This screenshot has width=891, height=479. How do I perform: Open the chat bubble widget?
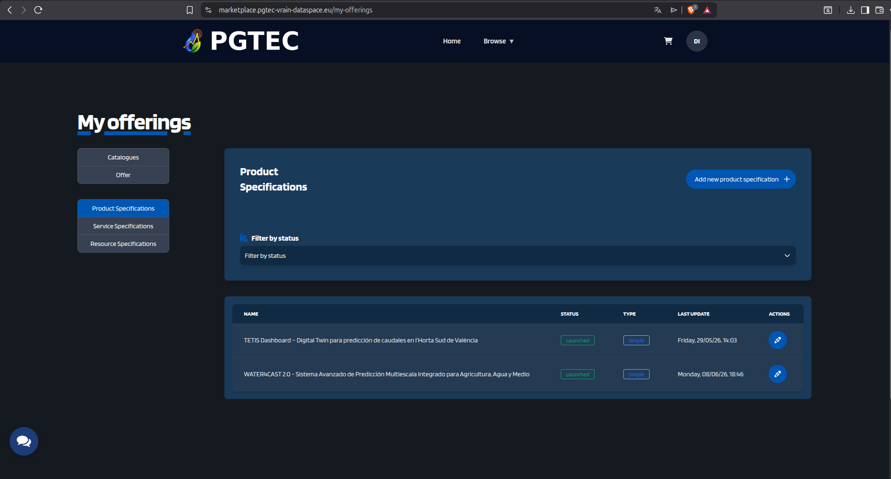[x=24, y=441]
